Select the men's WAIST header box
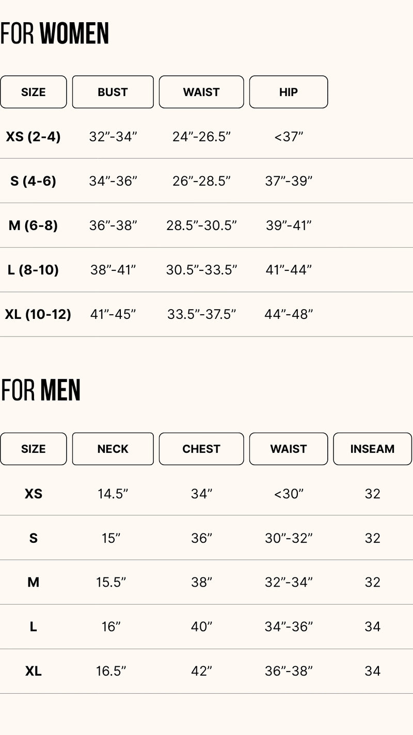Screen dimensions: 413x735 pyautogui.click(x=289, y=449)
